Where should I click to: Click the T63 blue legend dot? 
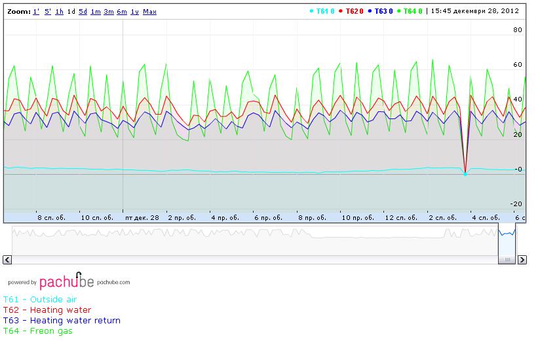[x=370, y=11]
